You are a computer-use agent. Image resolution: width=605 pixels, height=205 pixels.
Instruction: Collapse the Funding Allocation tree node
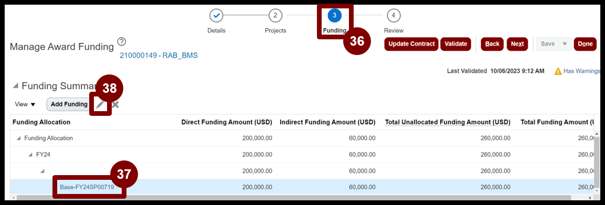click(18, 138)
